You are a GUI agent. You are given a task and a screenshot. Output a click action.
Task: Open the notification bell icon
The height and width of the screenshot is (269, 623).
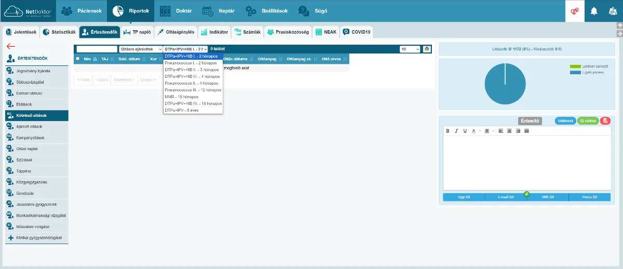[594, 11]
